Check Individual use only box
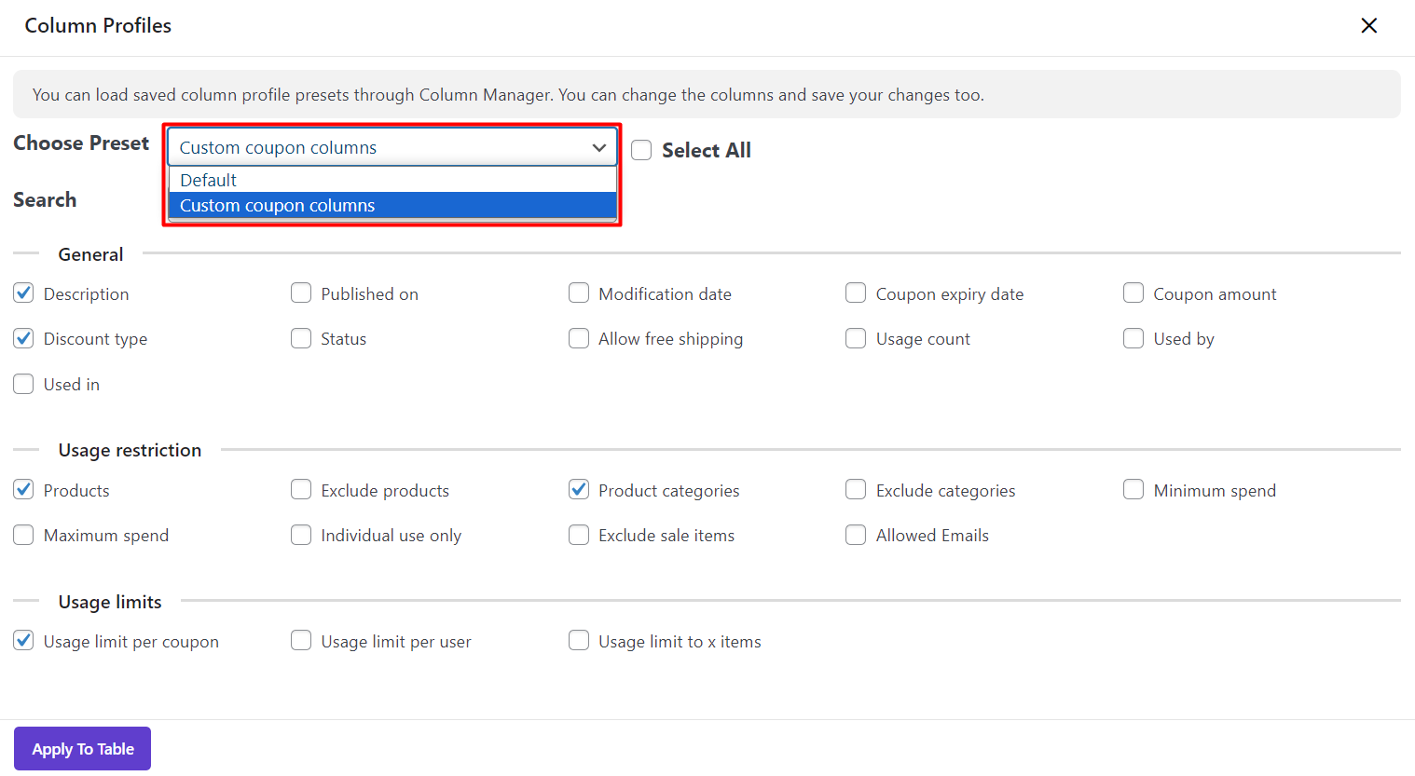Screen dimensions: 1415x776 coord(301,535)
